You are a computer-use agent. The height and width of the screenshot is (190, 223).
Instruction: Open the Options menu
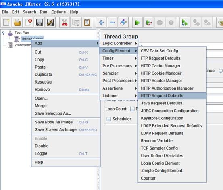tap(58, 12)
